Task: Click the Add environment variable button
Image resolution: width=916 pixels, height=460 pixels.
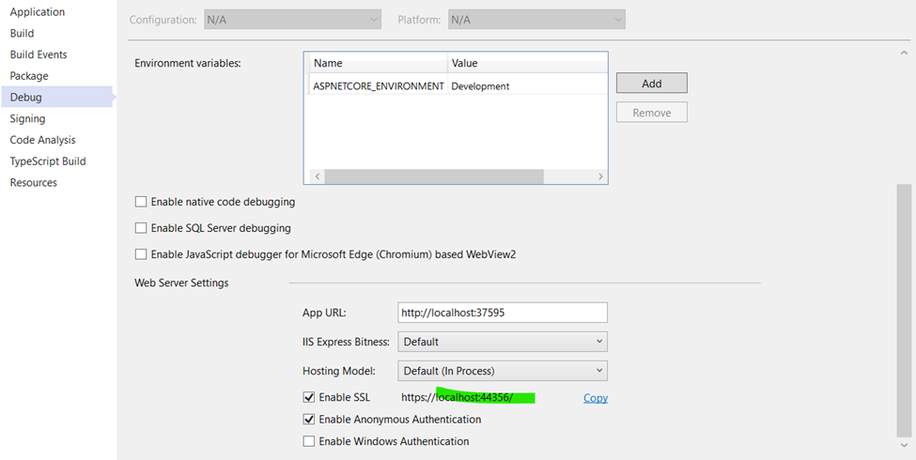Action: pyautogui.click(x=651, y=84)
